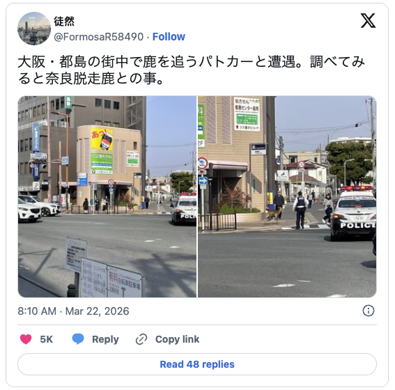Image resolution: width=395 pixels, height=390 pixels.
Task: Open the tweet info circle icon
Action: [x=369, y=311]
